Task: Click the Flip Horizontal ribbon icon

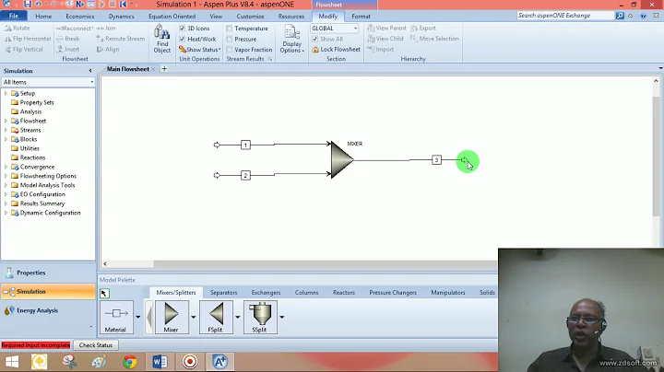Action: coord(7,39)
